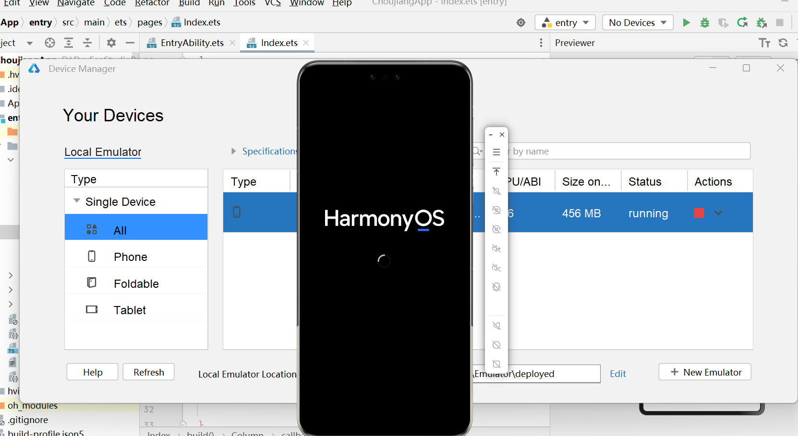Select .gitignore in project tree

[28, 420]
